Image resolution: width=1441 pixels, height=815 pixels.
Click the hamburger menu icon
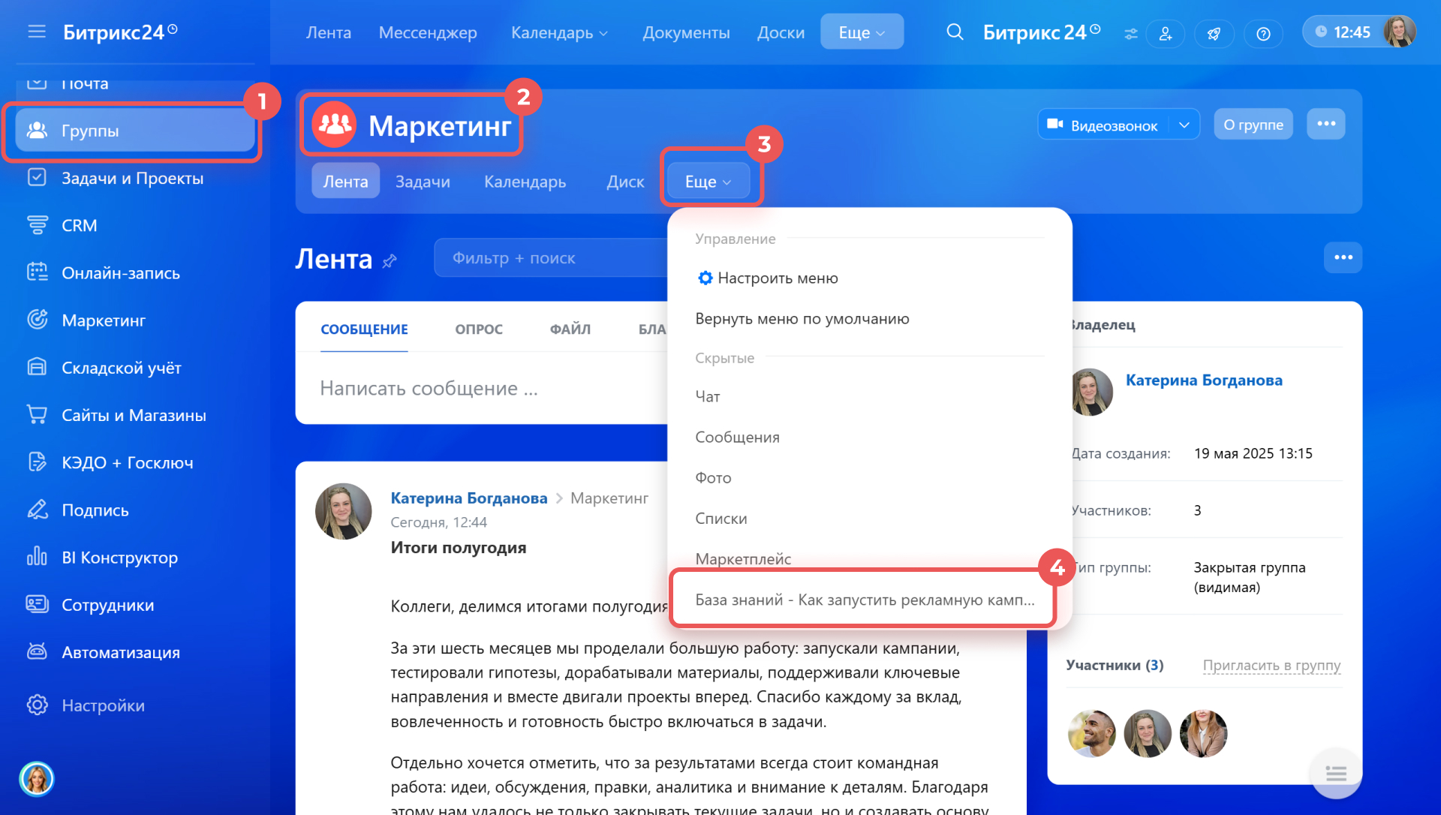point(37,32)
